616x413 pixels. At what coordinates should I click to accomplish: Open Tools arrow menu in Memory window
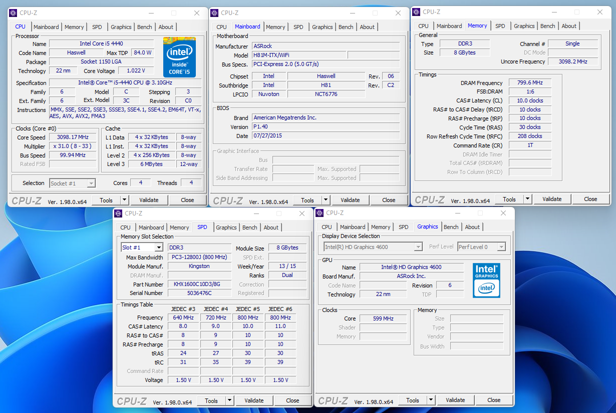tap(527, 199)
